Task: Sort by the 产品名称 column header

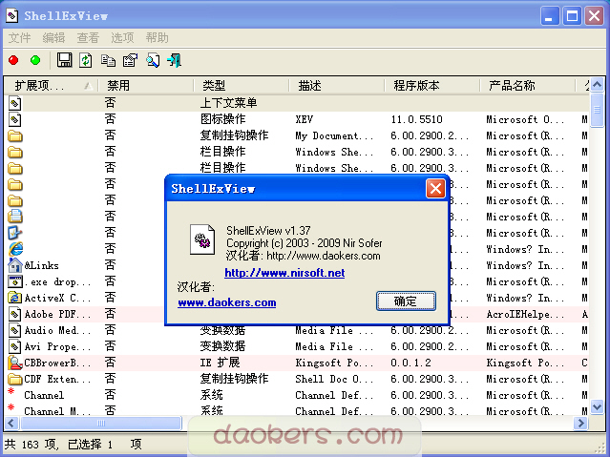Action: pyautogui.click(x=527, y=85)
